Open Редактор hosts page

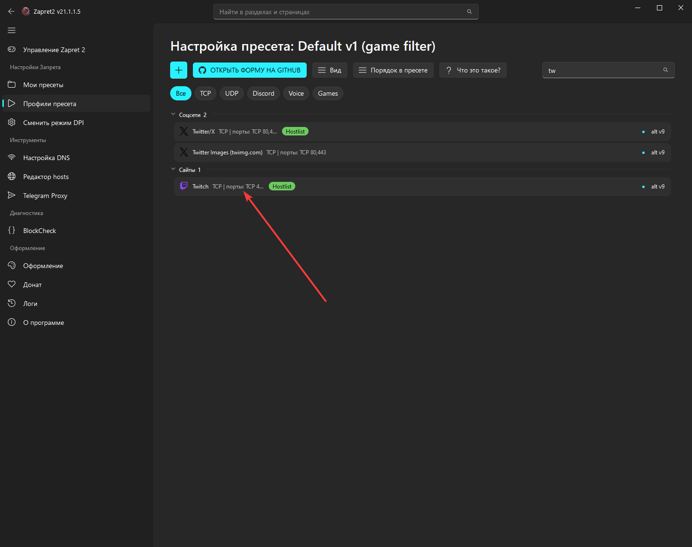76,177
